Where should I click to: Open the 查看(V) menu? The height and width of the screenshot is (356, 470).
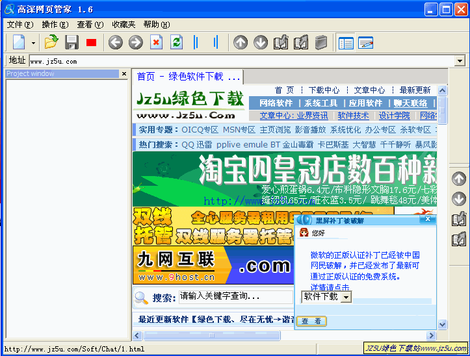coord(90,25)
